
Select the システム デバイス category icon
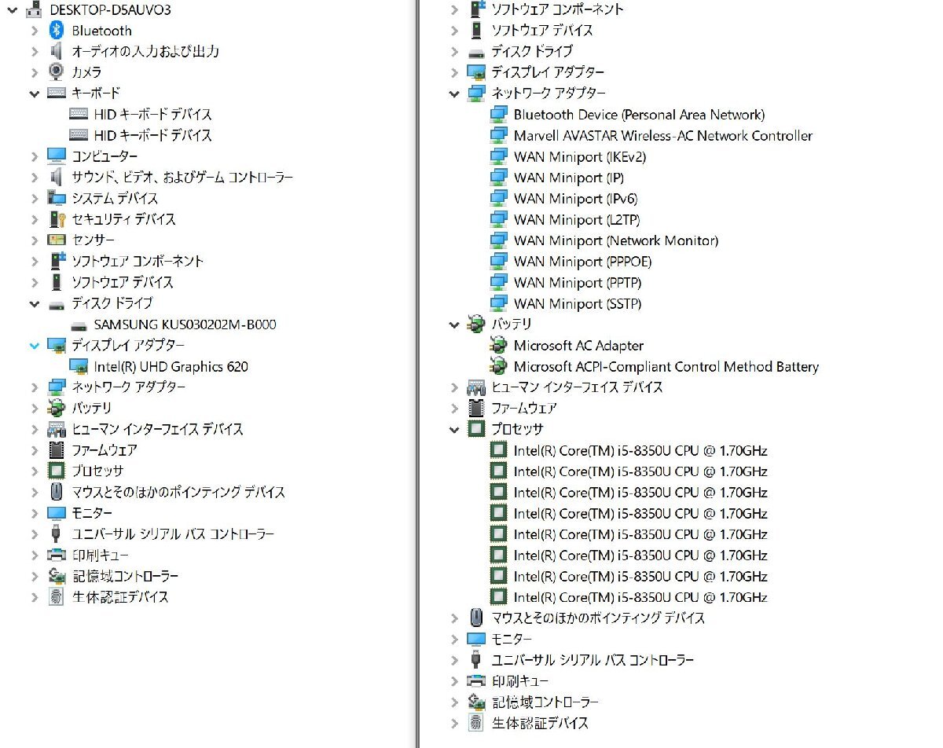pos(56,198)
